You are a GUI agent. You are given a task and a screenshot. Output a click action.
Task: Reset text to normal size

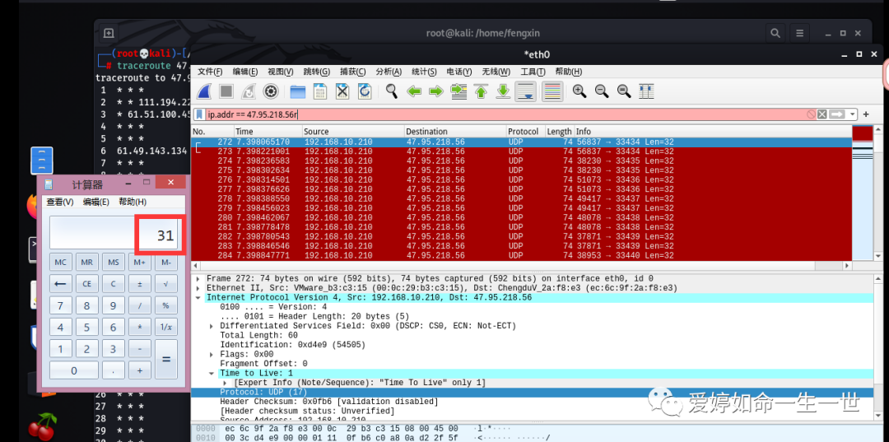coord(624,91)
